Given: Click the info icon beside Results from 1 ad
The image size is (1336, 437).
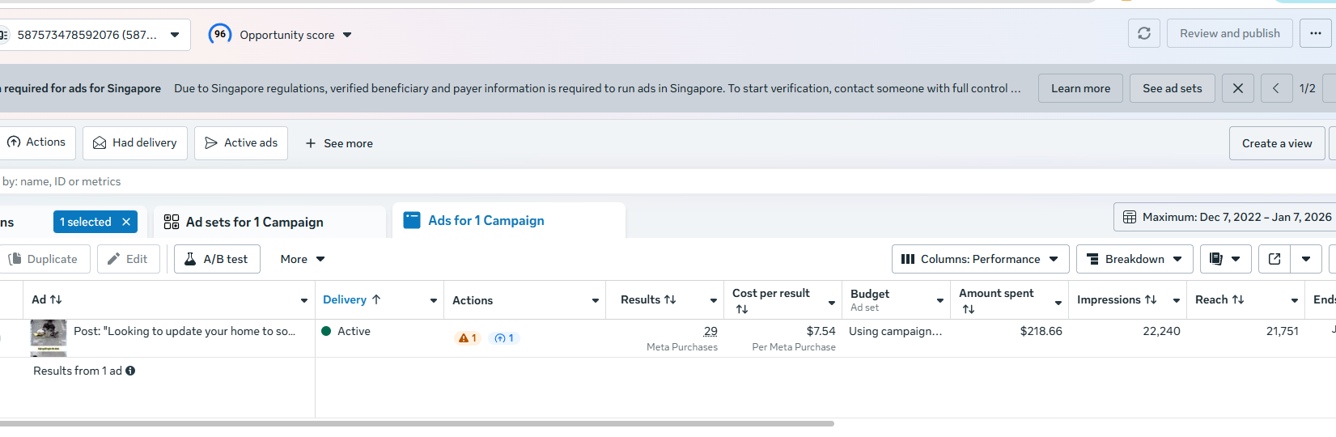Looking at the screenshot, I should tap(130, 371).
